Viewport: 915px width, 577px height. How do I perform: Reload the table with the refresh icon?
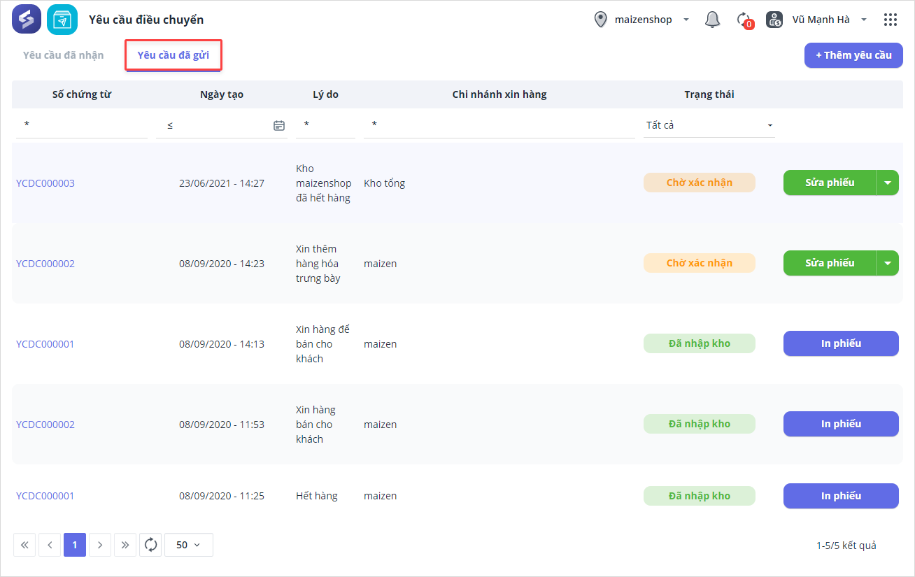(x=150, y=545)
